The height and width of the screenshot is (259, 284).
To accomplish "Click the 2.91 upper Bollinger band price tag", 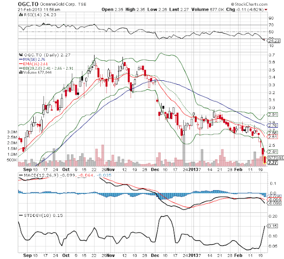I will tap(272, 114).
